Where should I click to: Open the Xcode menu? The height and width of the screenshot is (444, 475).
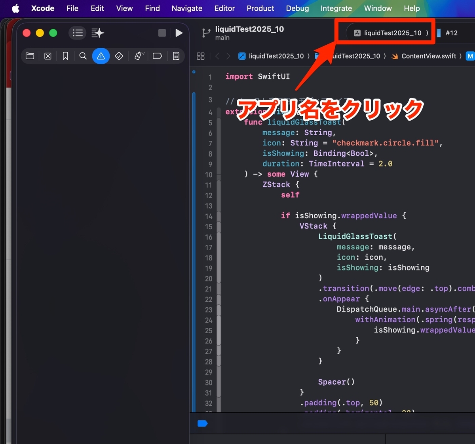(x=43, y=8)
